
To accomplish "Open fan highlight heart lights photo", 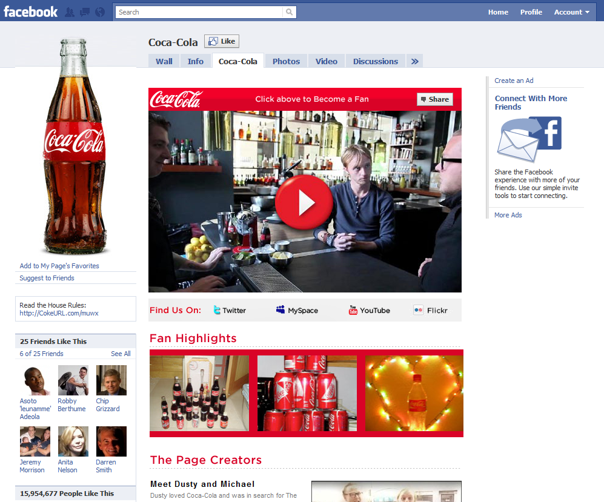I will [x=414, y=393].
